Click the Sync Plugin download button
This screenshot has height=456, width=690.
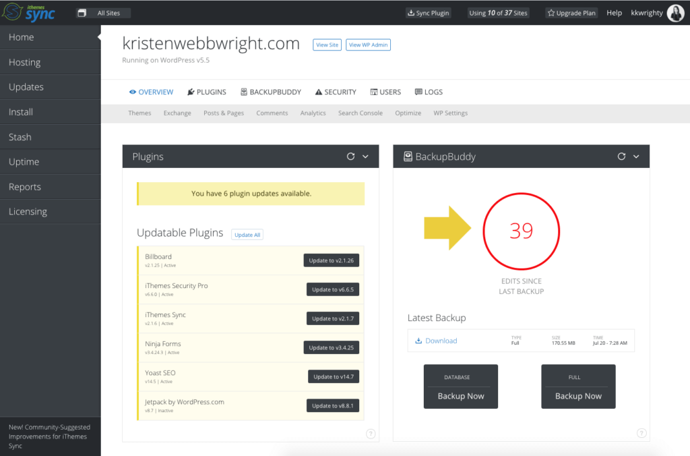pyautogui.click(x=428, y=13)
